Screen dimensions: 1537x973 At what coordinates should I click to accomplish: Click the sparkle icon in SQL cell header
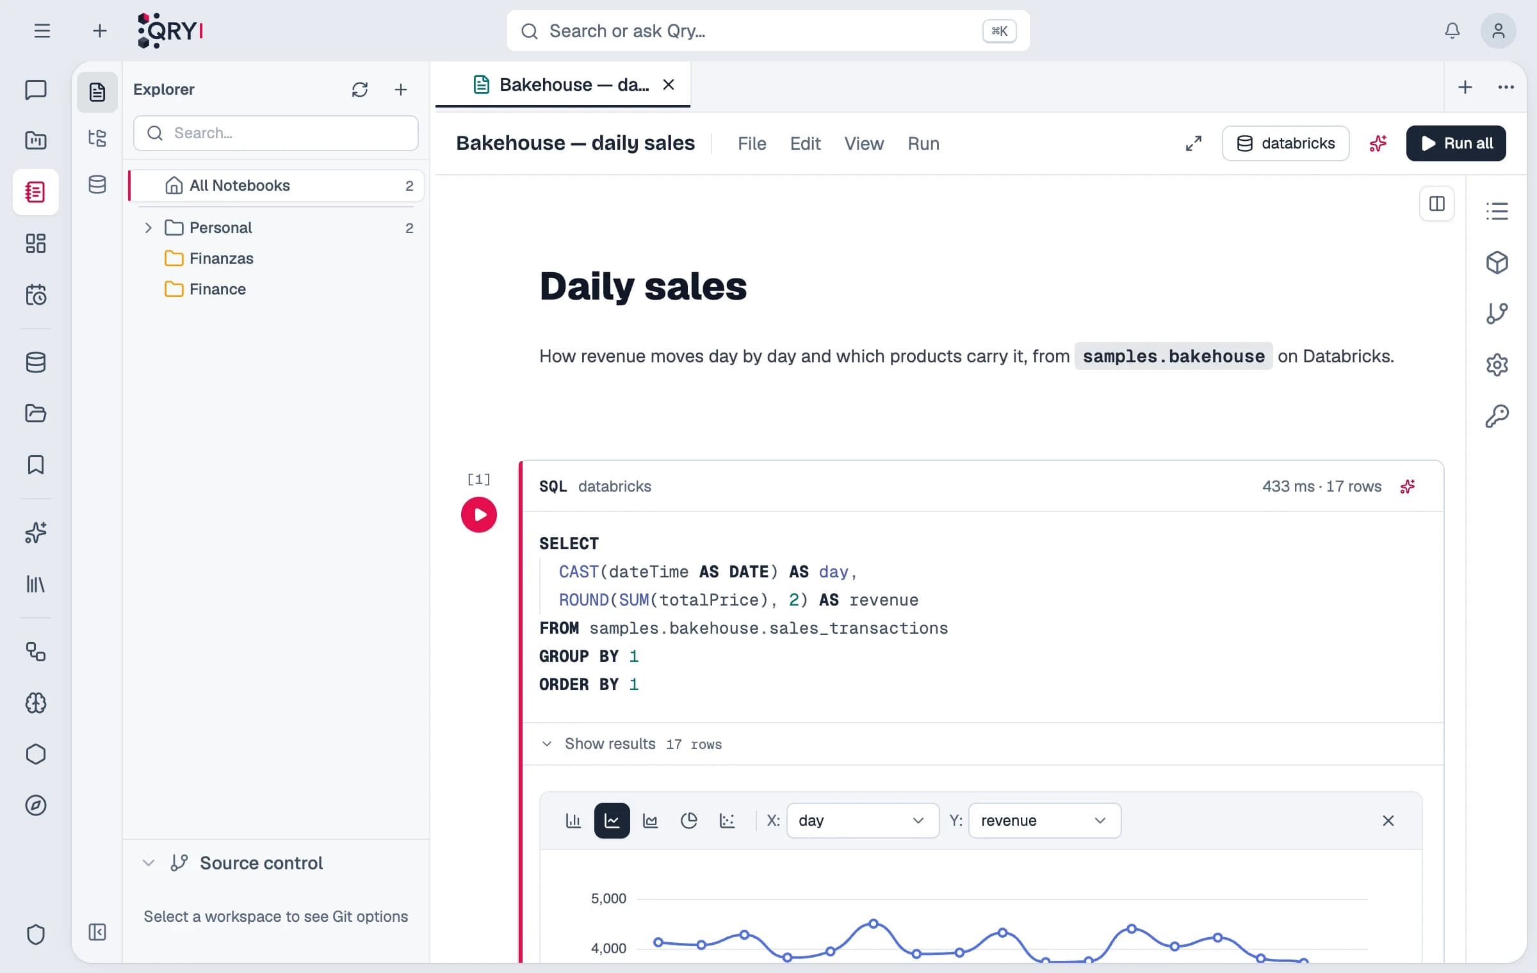(1408, 486)
